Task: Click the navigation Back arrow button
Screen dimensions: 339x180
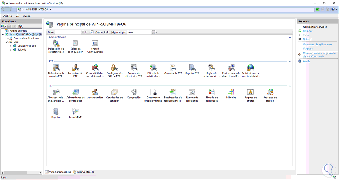Action: coord(4,10)
